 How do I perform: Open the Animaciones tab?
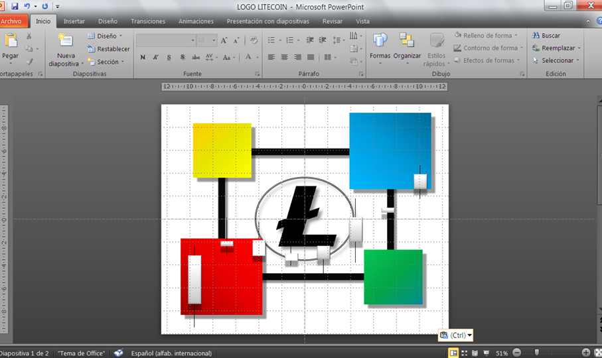196,21
